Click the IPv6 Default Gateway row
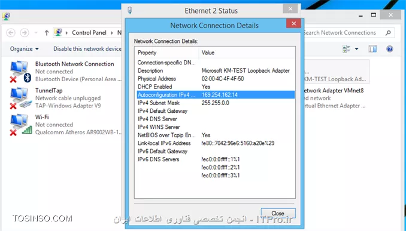 coord(216,151)
